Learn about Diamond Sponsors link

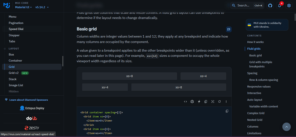pos(29,100)
